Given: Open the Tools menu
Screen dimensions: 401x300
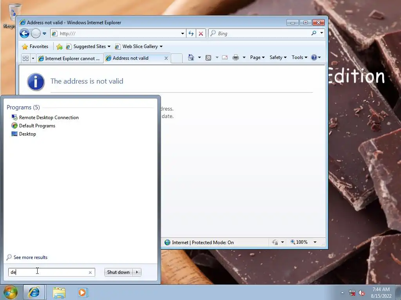Looking at the screenshot, I should pos(300,57).
